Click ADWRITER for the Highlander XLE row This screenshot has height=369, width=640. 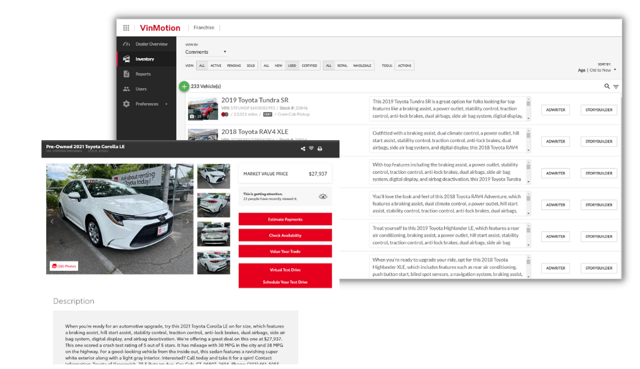click(x=556, y=268)
